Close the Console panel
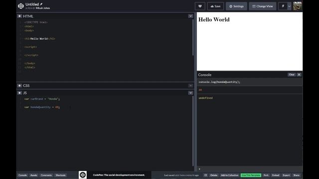 pyautogui.click(x=299, y=75)
